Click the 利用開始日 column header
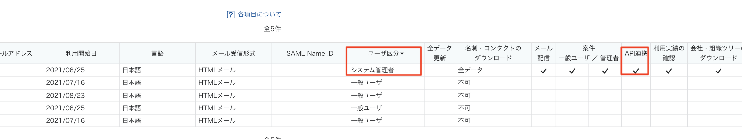This screenshot has width=742, height=139. pos(81,53)
